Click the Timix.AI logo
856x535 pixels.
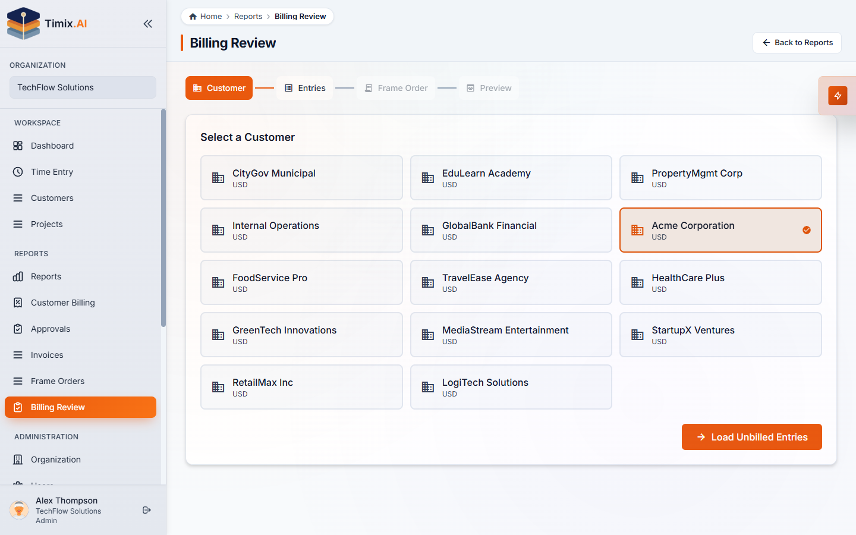(47, 24)
